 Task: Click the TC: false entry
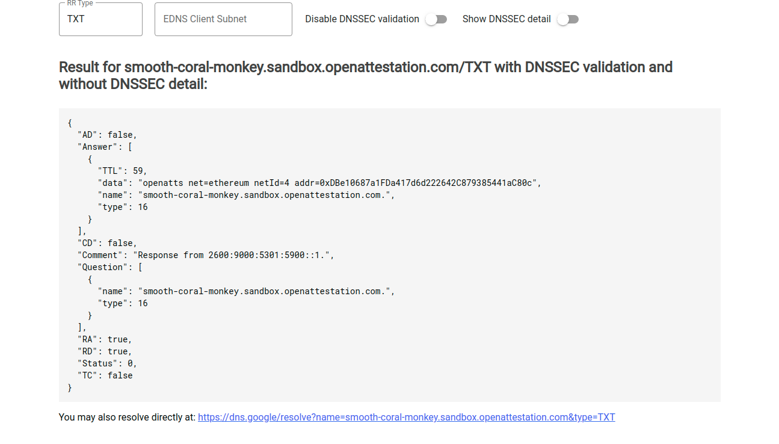coord(105,375)
